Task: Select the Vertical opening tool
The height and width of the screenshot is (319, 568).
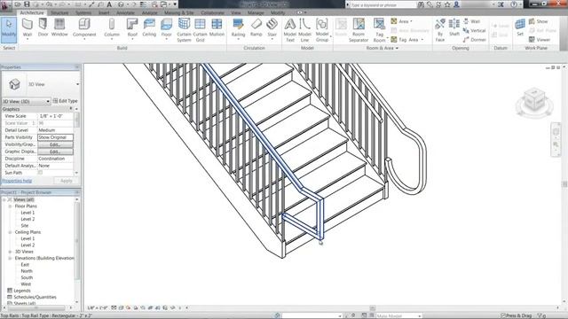Action: [x=475, y=31]
